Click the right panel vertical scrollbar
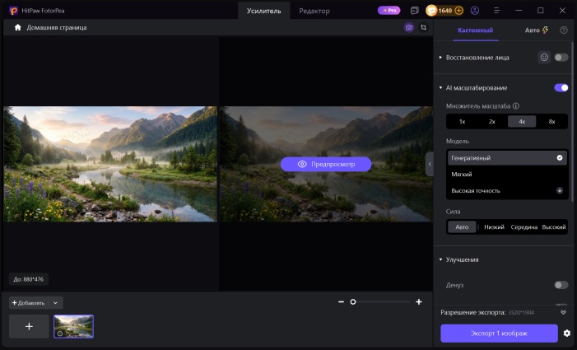 572,121
